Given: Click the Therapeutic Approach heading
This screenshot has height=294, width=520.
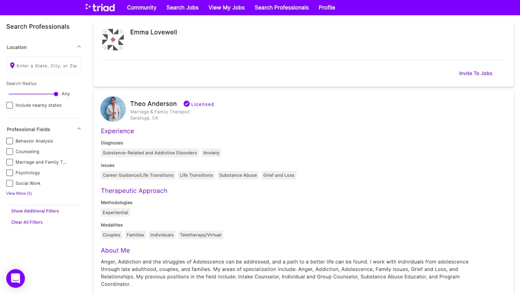Looking at the screenshot, I should [134, 191].
